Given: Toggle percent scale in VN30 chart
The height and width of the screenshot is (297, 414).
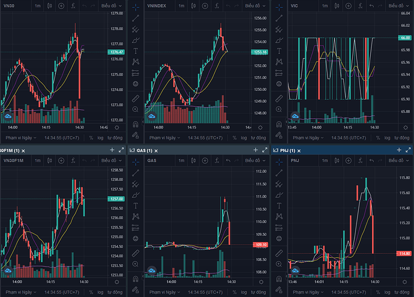Looking at the screenshot, I should [91, 138].
